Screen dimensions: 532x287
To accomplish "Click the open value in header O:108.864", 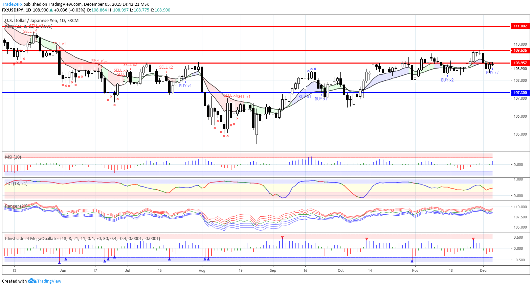I will (x=97, y=10).
